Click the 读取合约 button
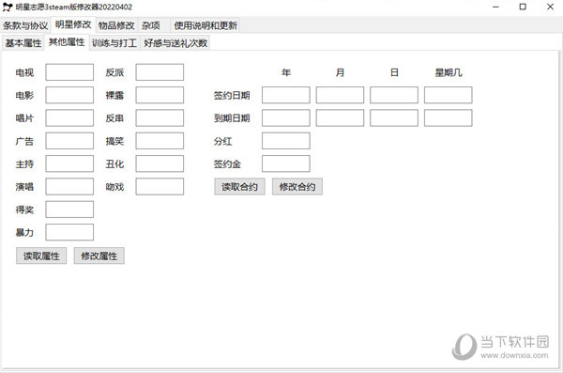The width and height of the screenshot is (563, 373). click(239, 187)
